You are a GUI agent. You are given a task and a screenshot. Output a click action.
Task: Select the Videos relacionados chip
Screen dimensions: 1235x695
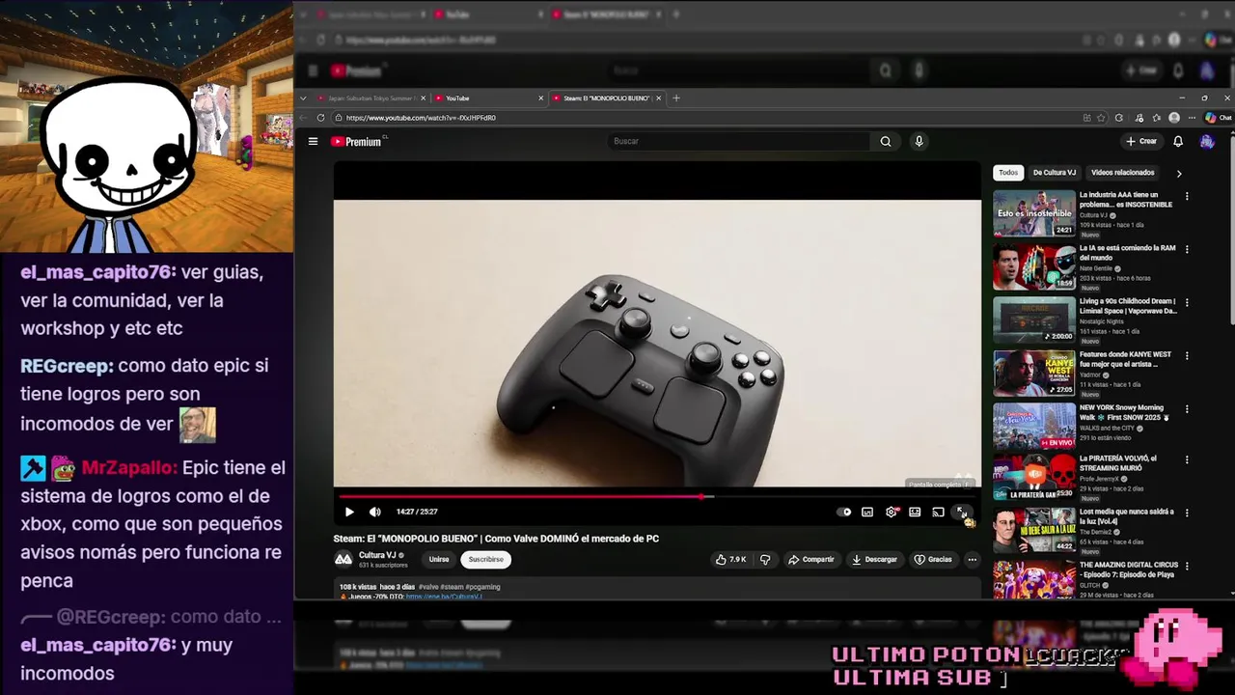[x=1122, y=173]
